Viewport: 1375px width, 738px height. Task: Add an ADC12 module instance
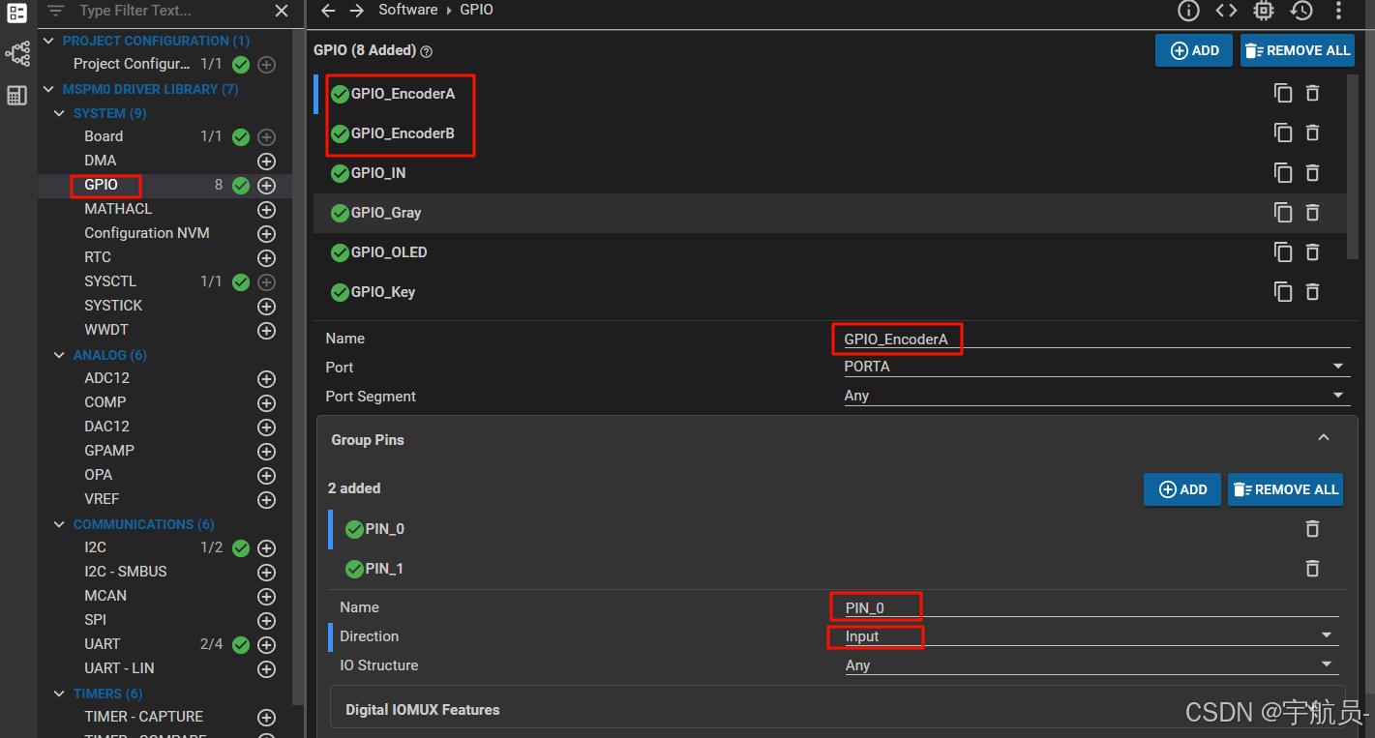(266, 379)
